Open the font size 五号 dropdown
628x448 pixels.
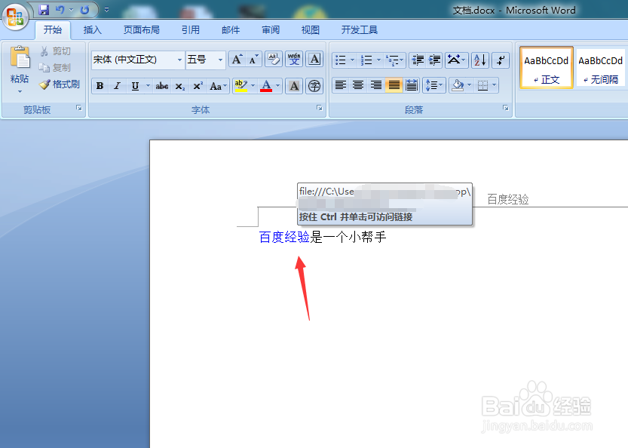220,60
